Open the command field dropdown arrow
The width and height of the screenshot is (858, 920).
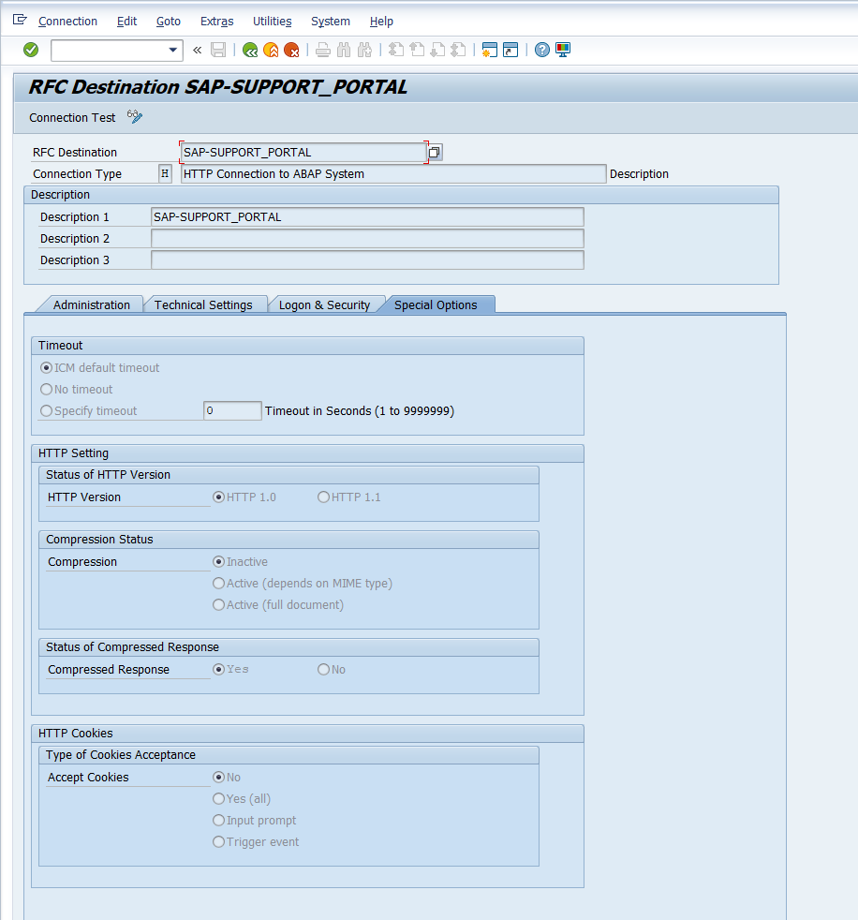tap(172, 51)
